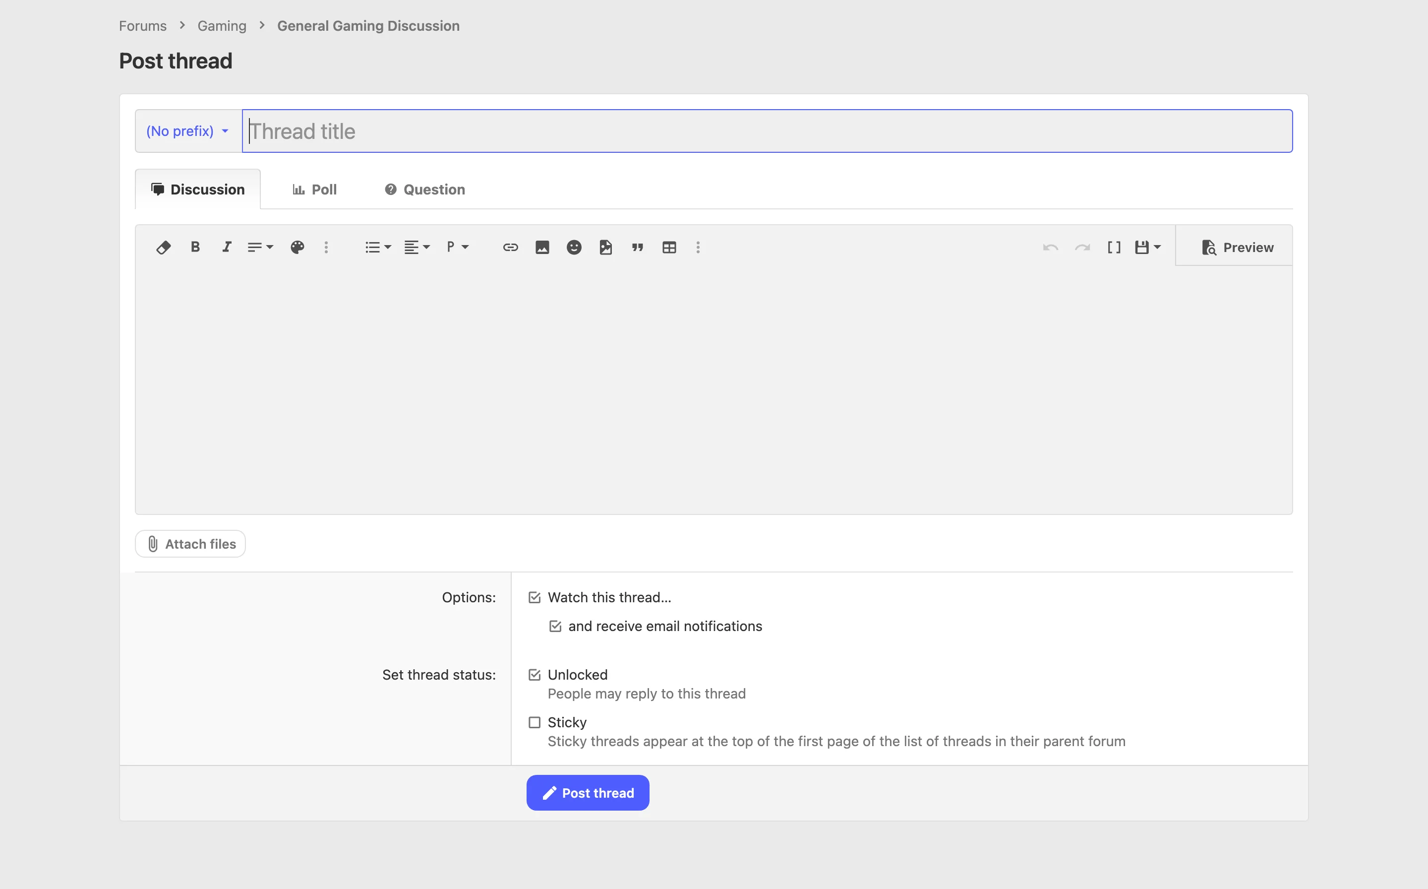Toggle BB code mode brackets icon
The image size is (1428, 889).
[x=1114, y=248]
